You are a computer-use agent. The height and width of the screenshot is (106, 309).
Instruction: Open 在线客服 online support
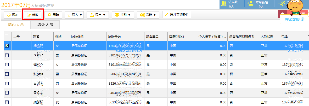(295, 19)
